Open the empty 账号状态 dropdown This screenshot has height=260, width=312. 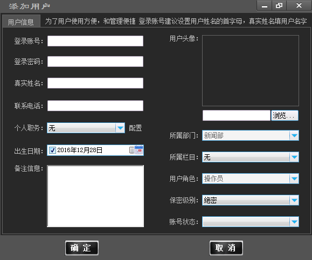click(251, 222)
